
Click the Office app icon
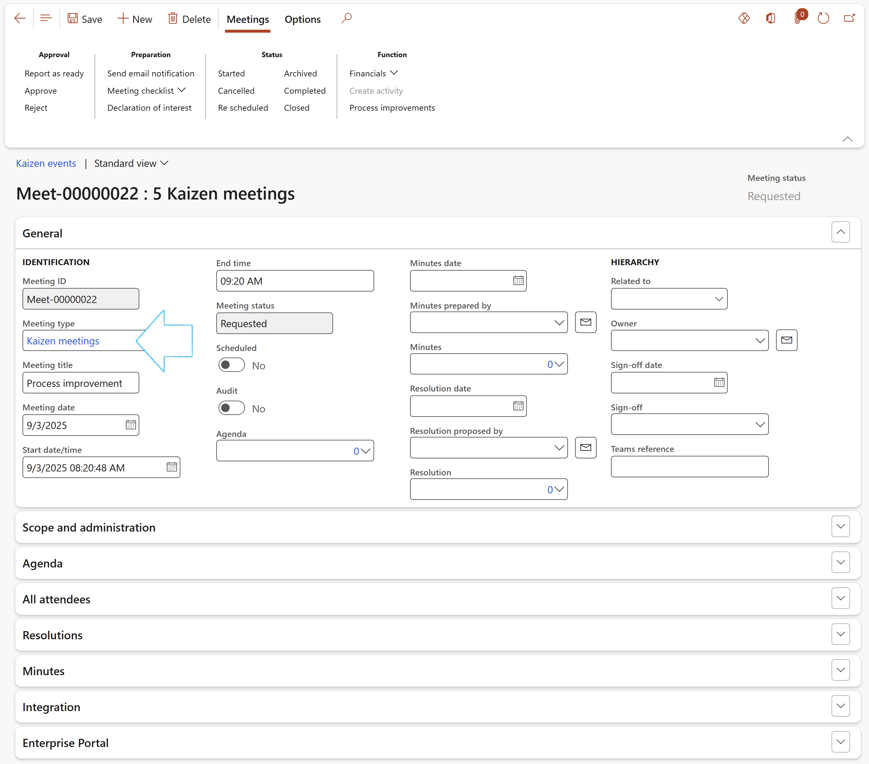click(x=770, y=18)
